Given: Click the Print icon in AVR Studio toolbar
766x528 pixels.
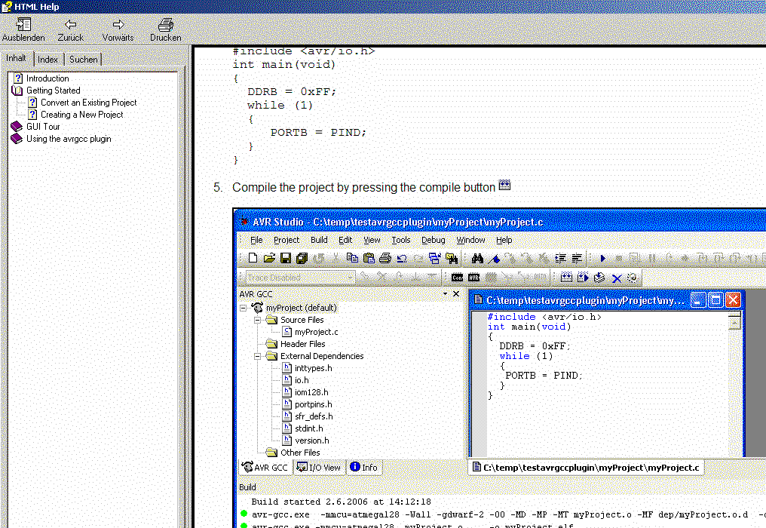Looking at the screenshot, I should (x=385, y=258).
